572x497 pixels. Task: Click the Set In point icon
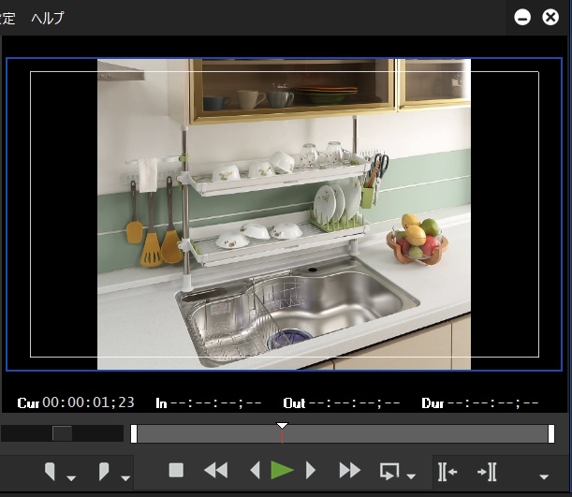[x=51, y=471]
